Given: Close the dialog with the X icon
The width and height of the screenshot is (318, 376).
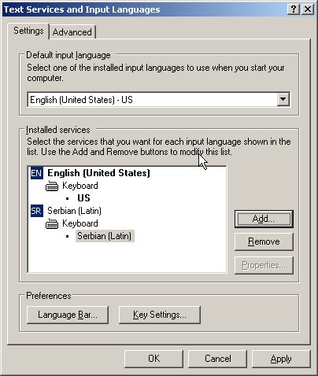Looking at the screenshot, I should coord(308,9).
